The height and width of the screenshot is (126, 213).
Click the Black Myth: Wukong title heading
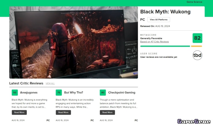pyautogui.click(x=165, y=12)
